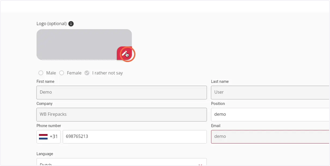
Task: Focus the Company field showing WB Firepacks
Action: (122, 115)
